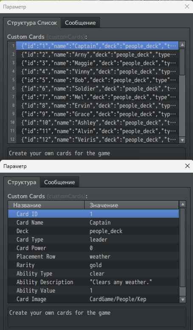Select the Rarity parameter row
The width and height of the screenshot is (193, 330).
(x=94, y=265)
